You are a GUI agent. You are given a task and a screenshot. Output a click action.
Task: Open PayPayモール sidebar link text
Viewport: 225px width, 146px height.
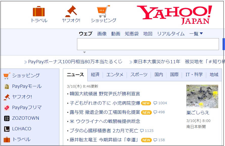pos(27,86)
